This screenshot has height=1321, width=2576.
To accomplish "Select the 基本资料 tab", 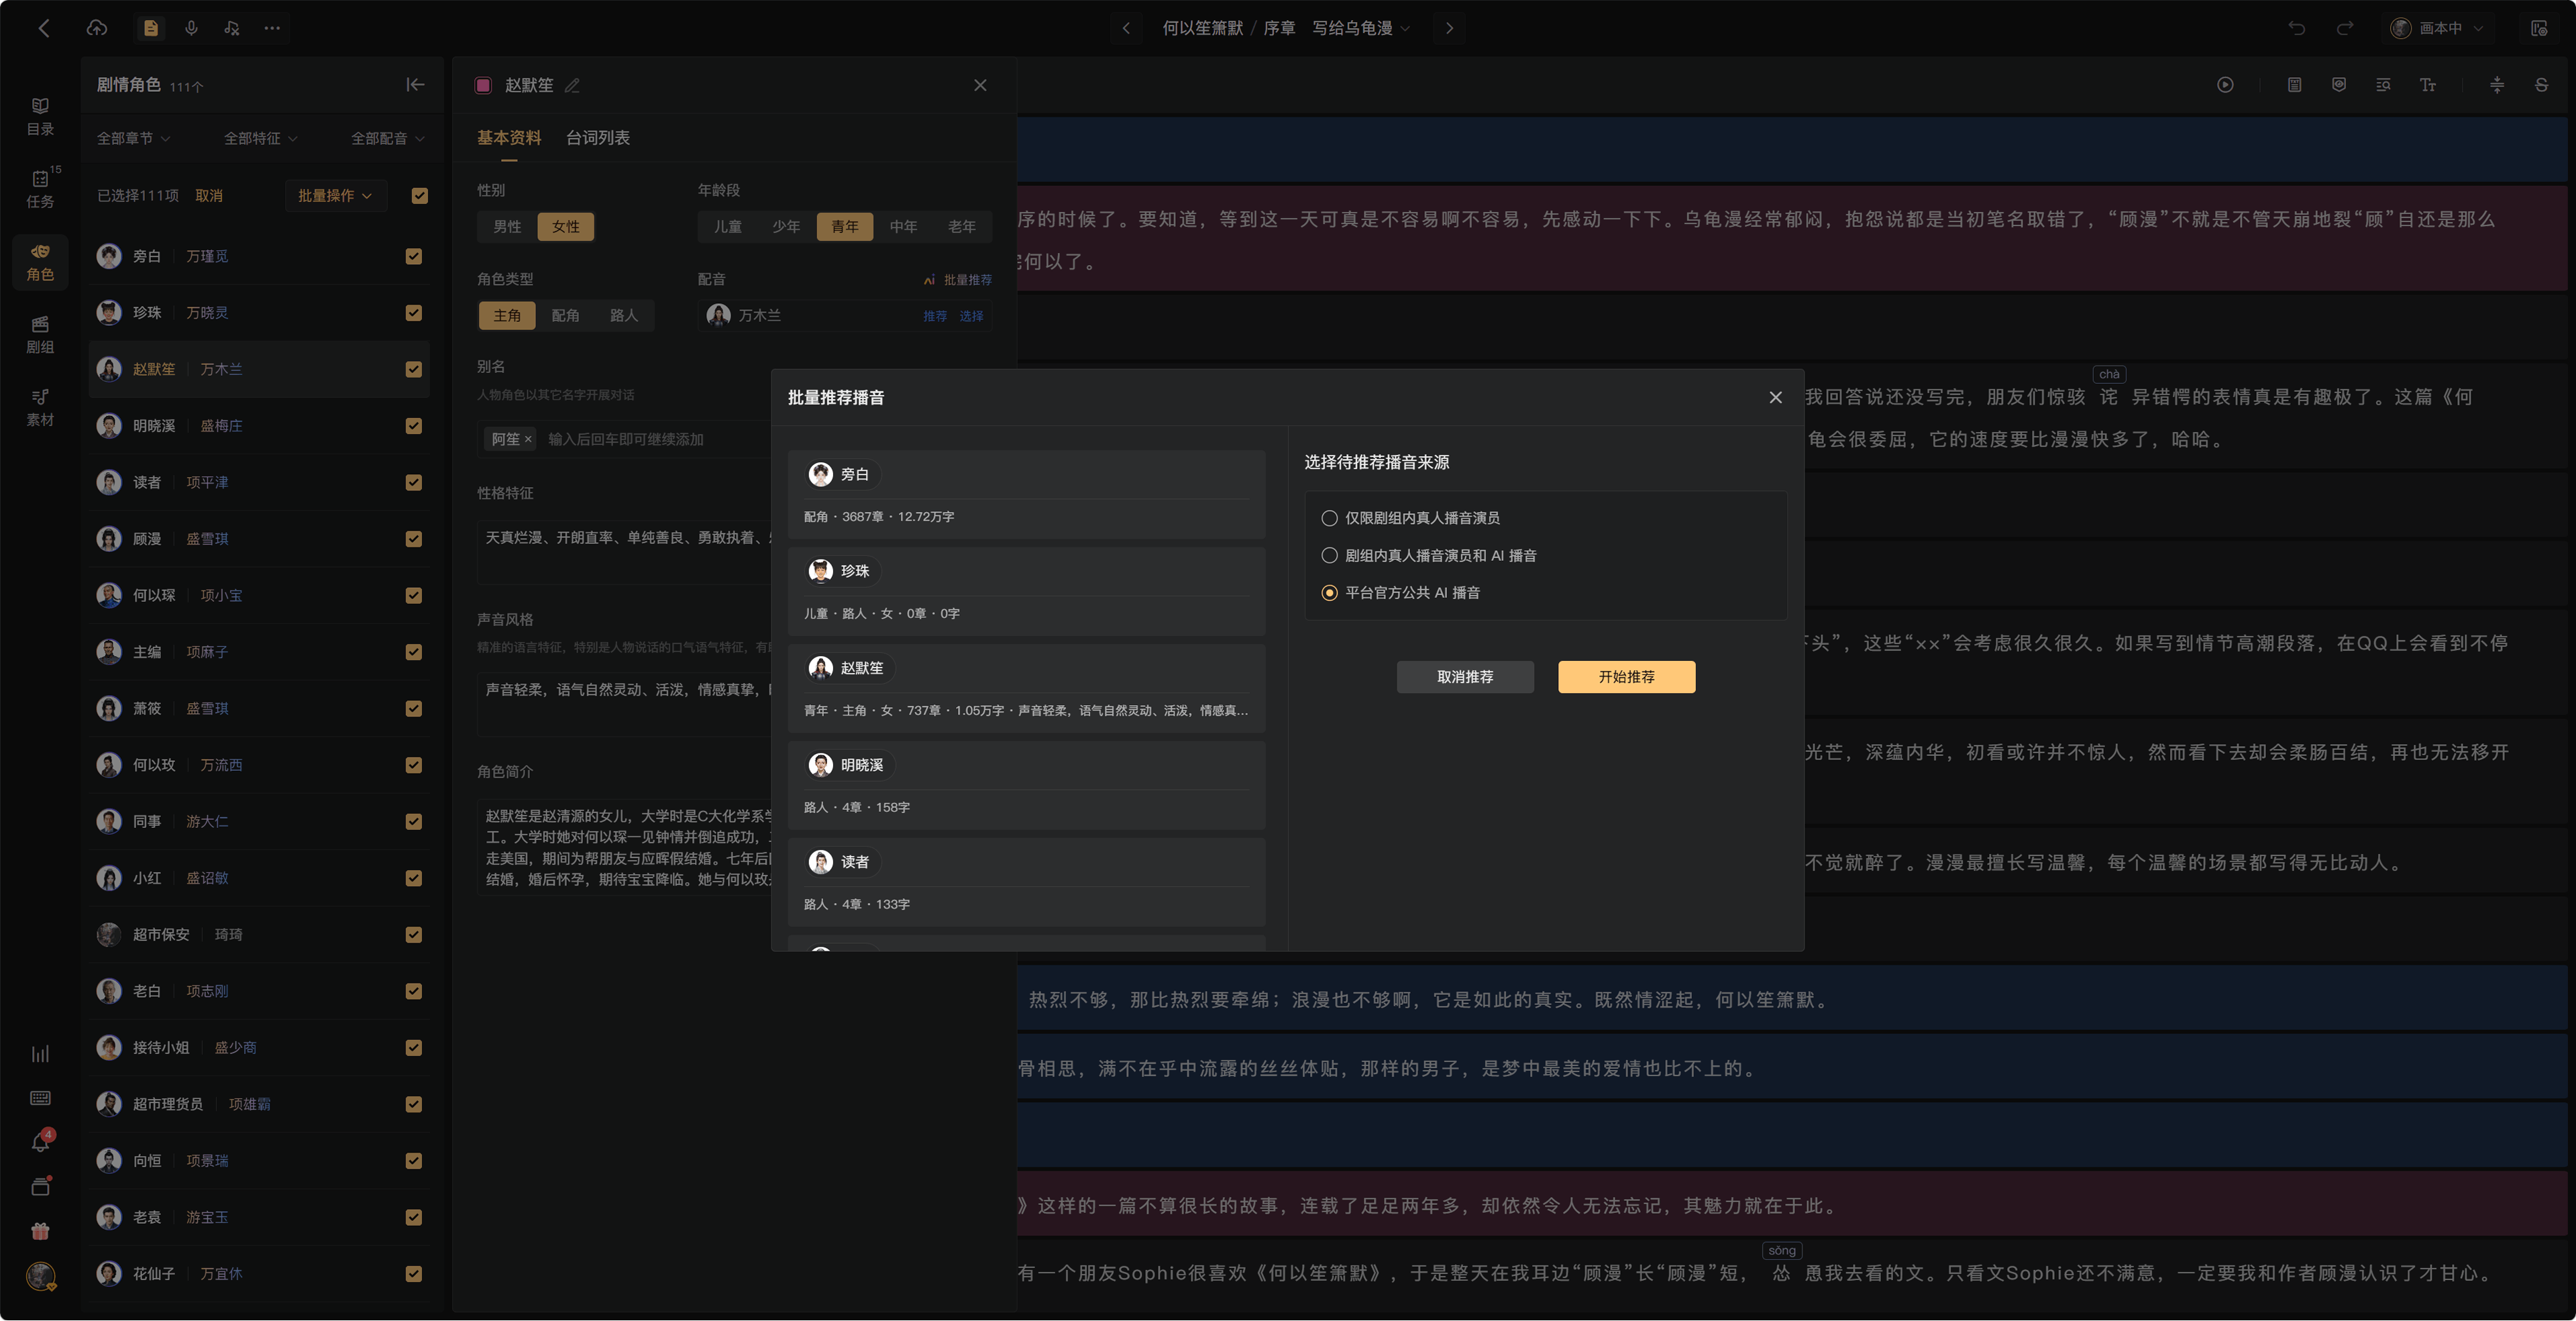I will [509, 138].
